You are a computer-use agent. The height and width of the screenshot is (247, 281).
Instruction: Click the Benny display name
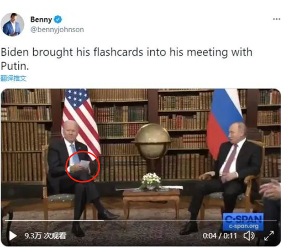41,19
